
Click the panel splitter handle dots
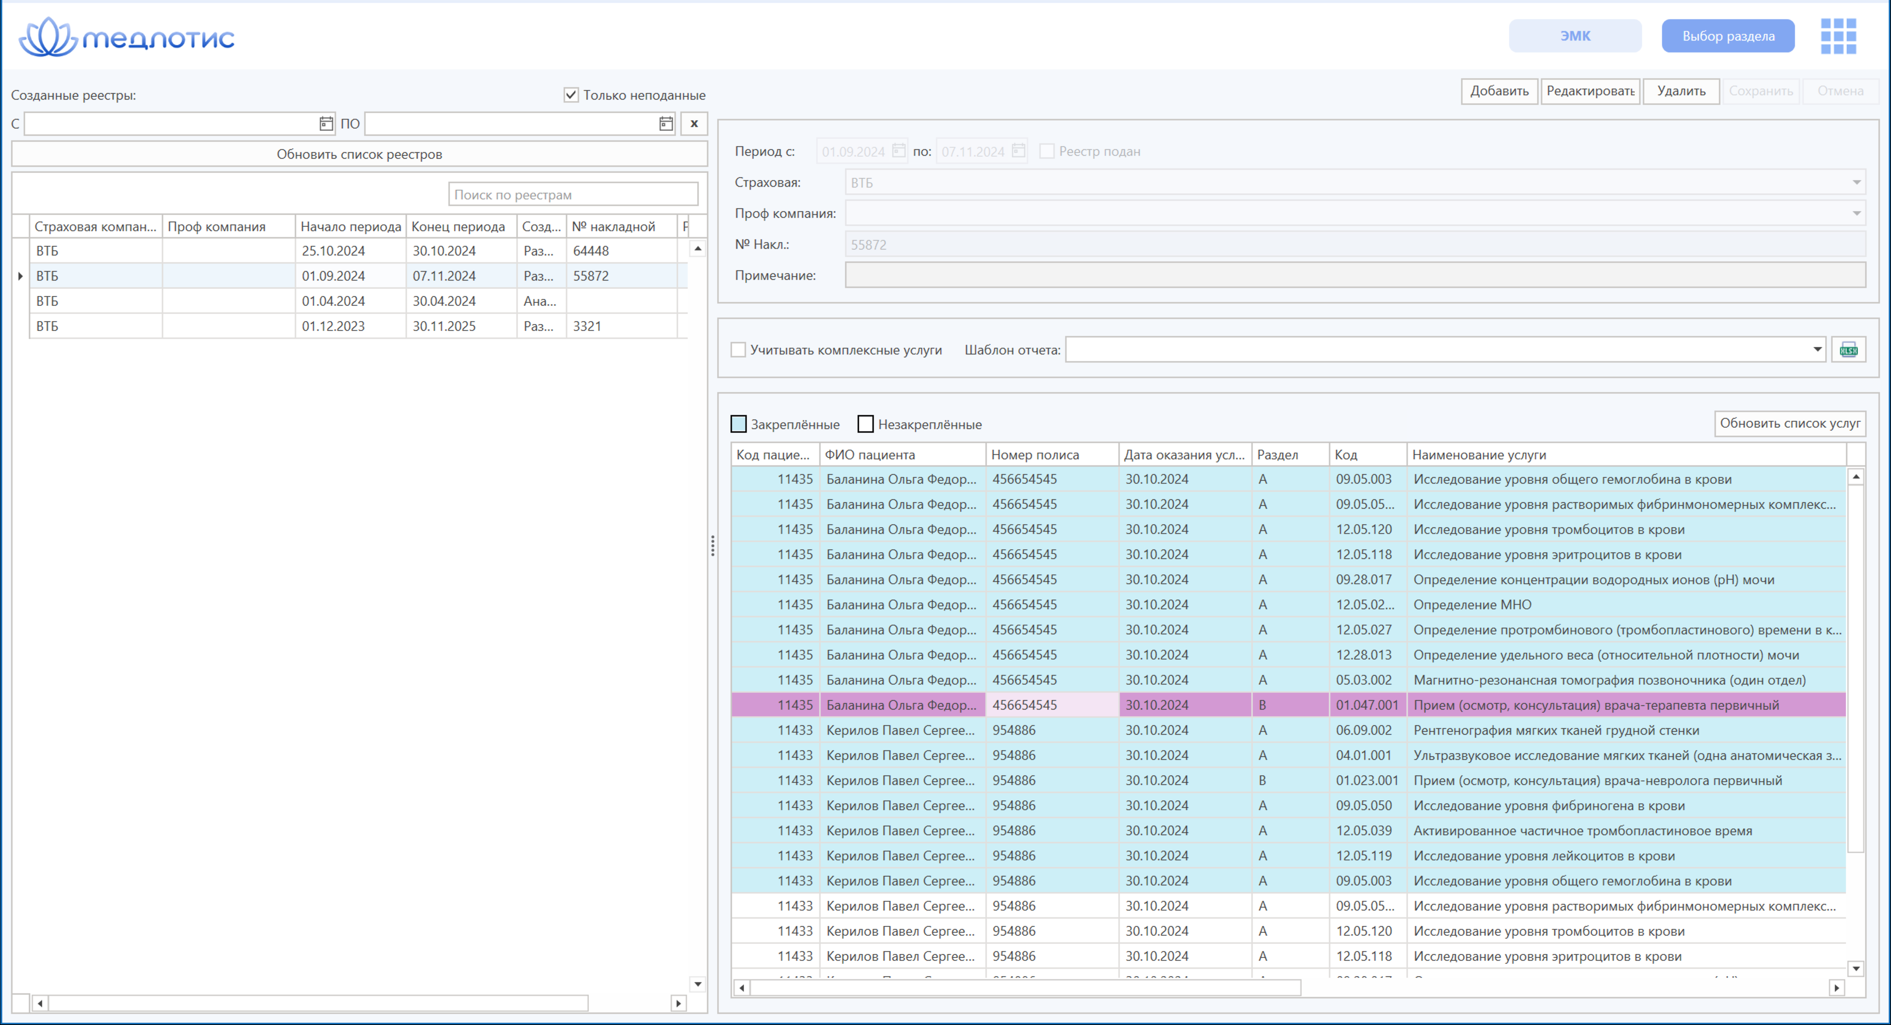712,545
